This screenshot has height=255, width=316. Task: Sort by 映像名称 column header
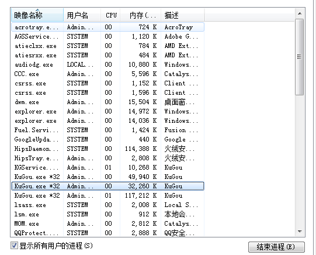37,15
